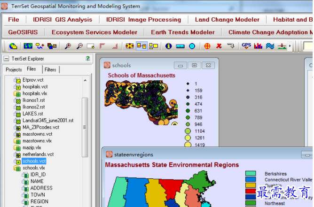314x207 pixels.
Task: Open the histogram chart tool
Action: [258, 46]
